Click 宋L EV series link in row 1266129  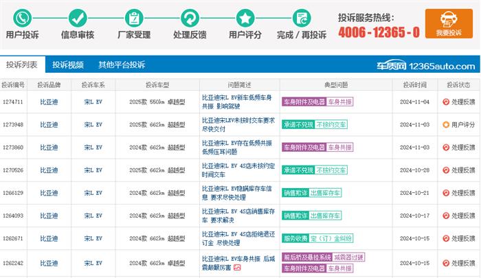coord(93,193)
